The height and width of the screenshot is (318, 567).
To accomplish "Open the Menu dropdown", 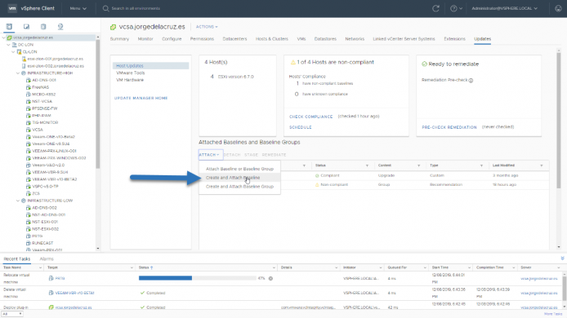I will (x=78, y=8).
